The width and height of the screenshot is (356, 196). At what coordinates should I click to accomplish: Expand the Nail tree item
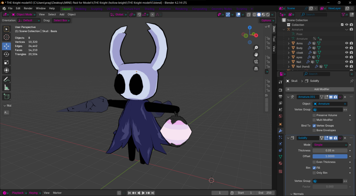pos(289,62)
